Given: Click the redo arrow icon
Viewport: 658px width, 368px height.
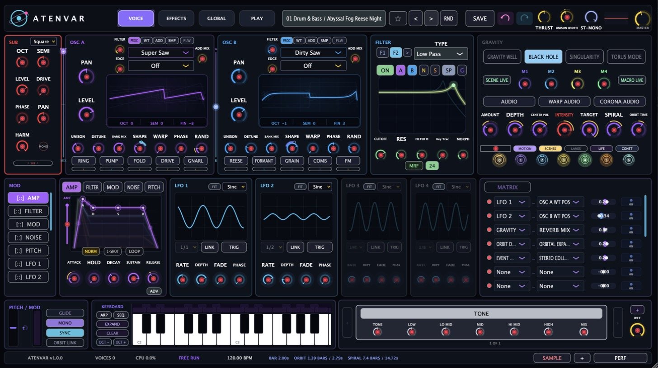Looking at the screenshot, I should point(524,18).
